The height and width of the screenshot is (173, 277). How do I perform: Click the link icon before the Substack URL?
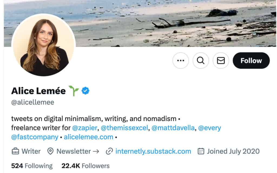pos(109,151)
